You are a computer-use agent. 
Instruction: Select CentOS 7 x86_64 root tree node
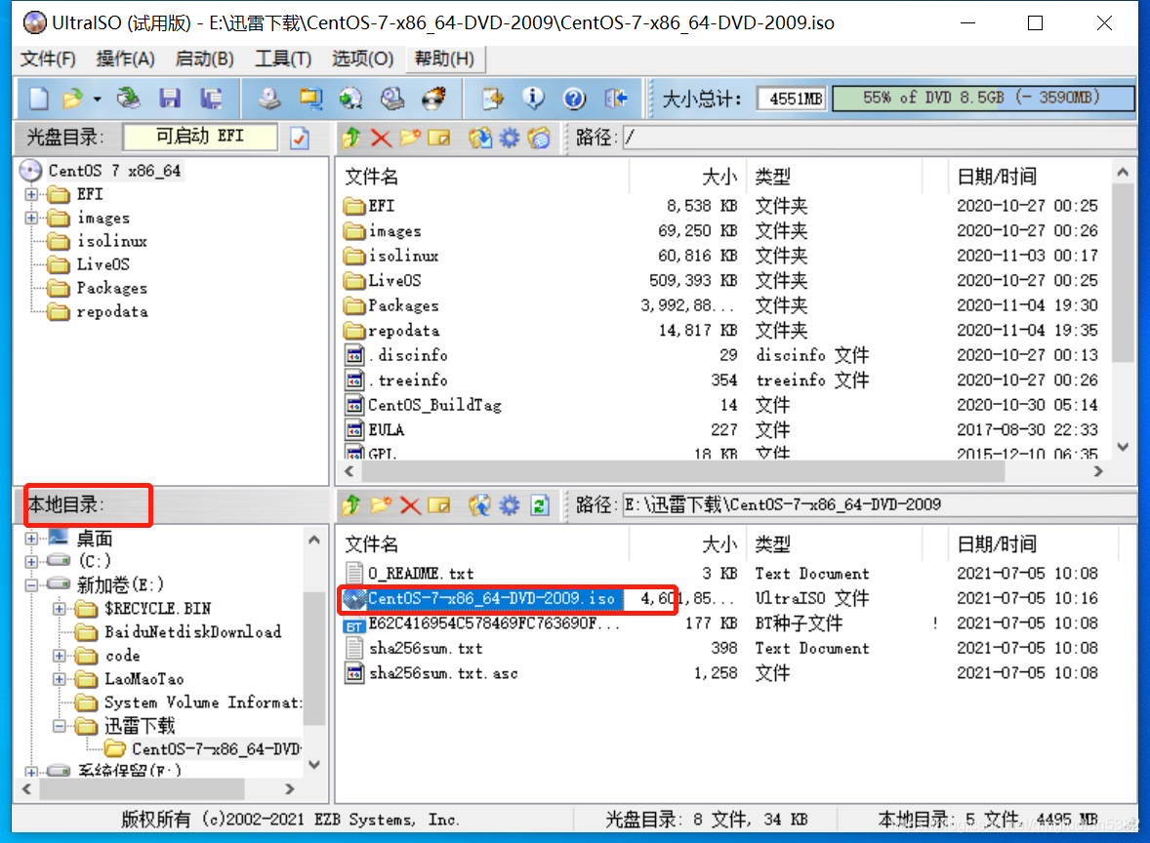tap(114, 171)
